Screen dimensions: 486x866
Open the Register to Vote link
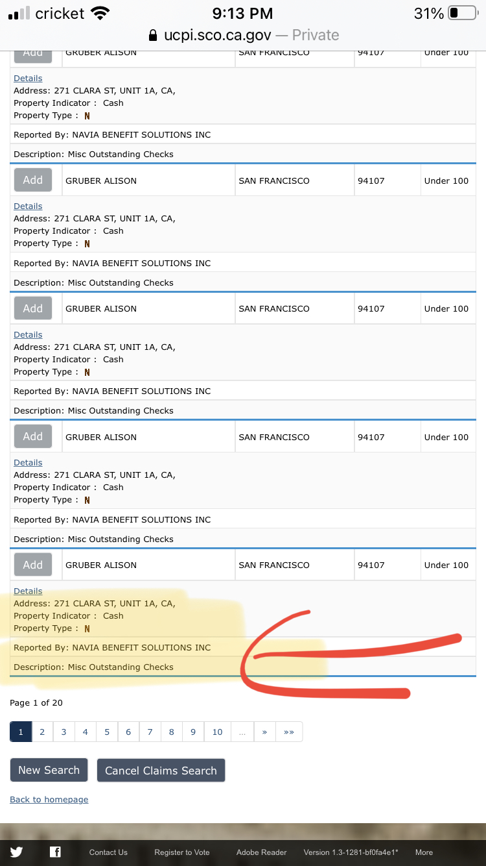click(x=182, y=852)
